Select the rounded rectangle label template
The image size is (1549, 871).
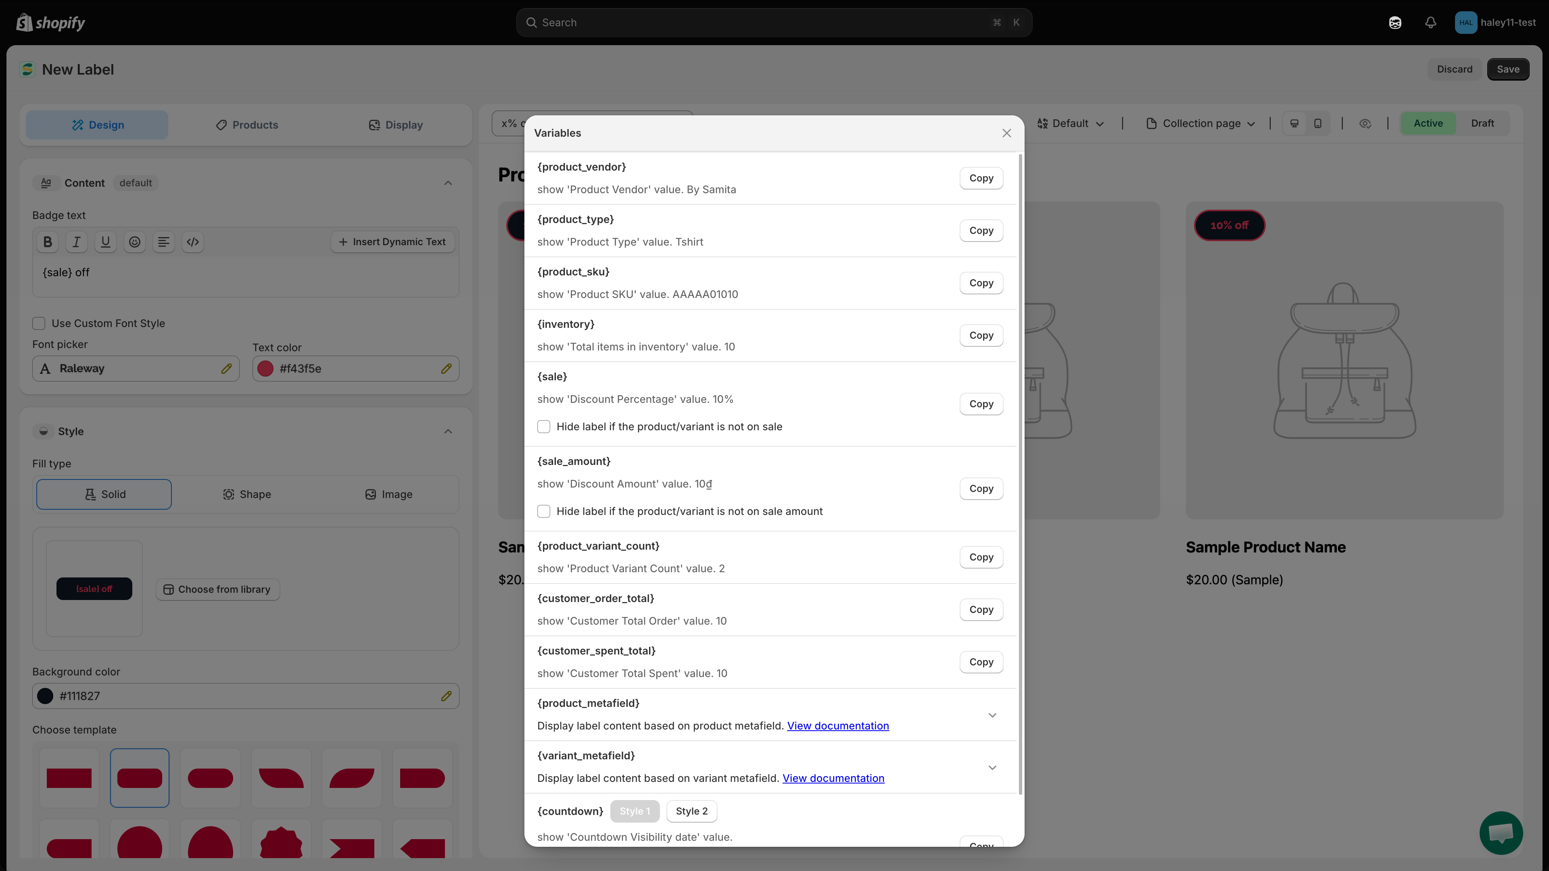pos(140,778)
